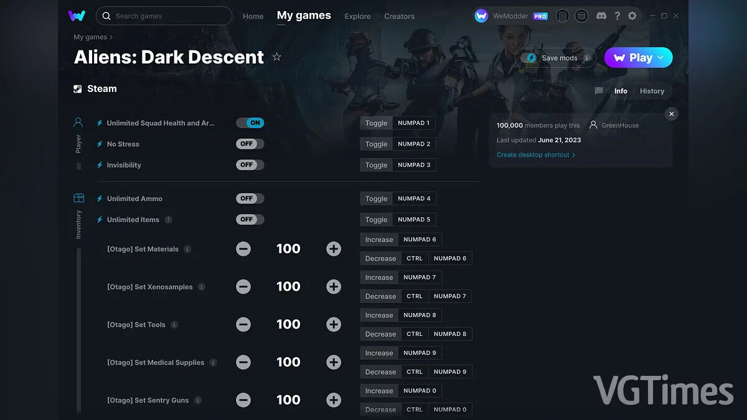Screen dimensions: 747x420
Task: Click the WeMod logo in the top left
Action: [x=77, y=16]
